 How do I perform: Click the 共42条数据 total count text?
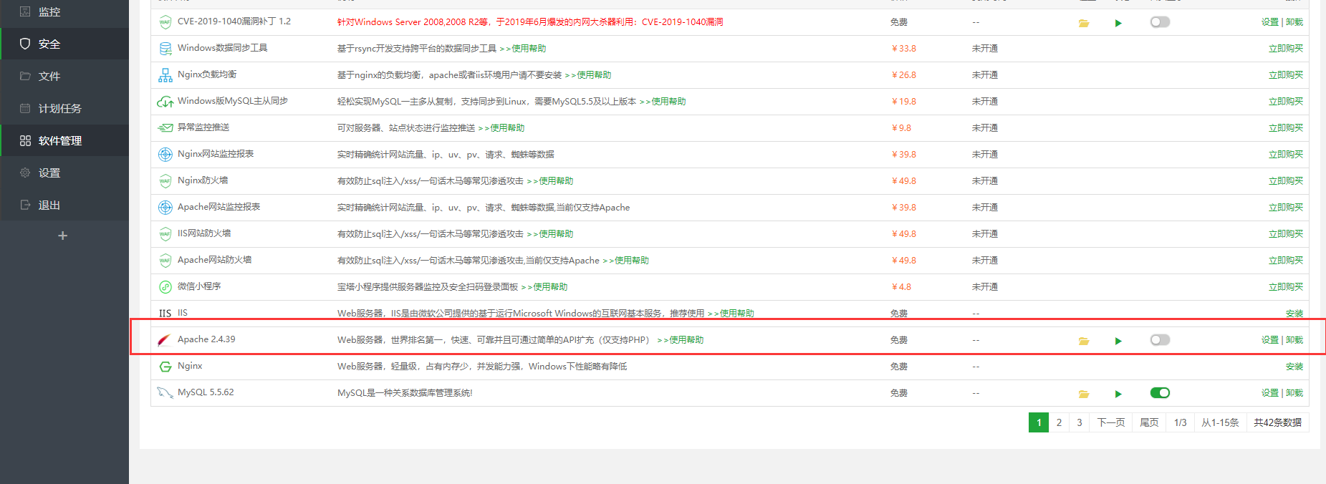pyautogui.click(x=1277, y=422)
